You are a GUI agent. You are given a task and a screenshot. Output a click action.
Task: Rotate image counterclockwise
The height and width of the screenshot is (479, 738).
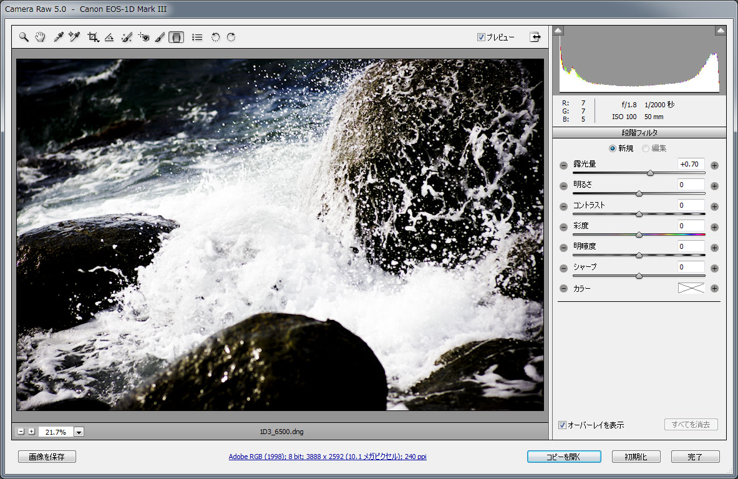215,37
